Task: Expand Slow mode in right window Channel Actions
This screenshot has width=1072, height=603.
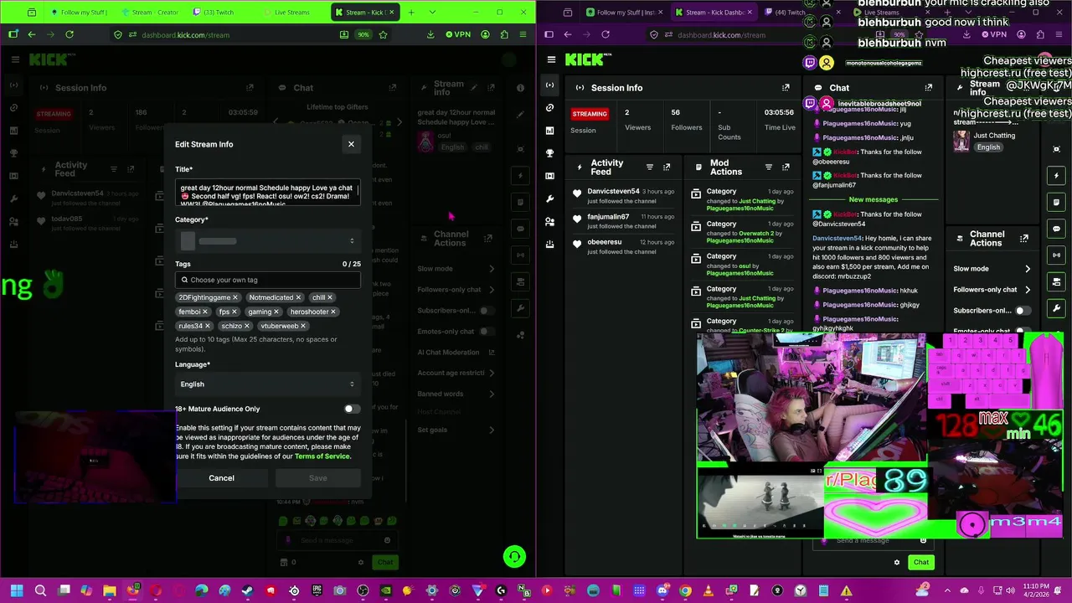Action: pyautogui.click(x=992, y=269)
